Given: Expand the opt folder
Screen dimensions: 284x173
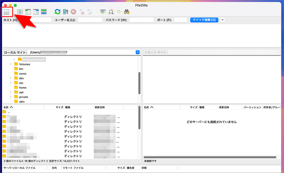Looking at the screenshot, I should click(11, 92).
